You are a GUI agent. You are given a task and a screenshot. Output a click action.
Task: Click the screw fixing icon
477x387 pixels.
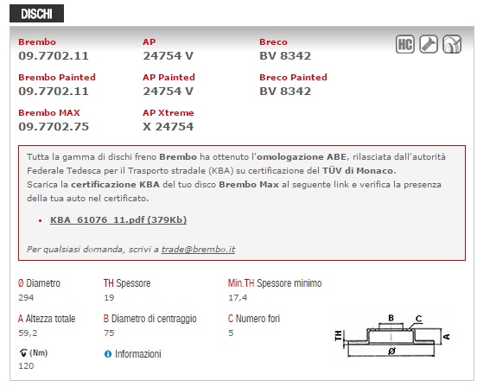point(429,44)
